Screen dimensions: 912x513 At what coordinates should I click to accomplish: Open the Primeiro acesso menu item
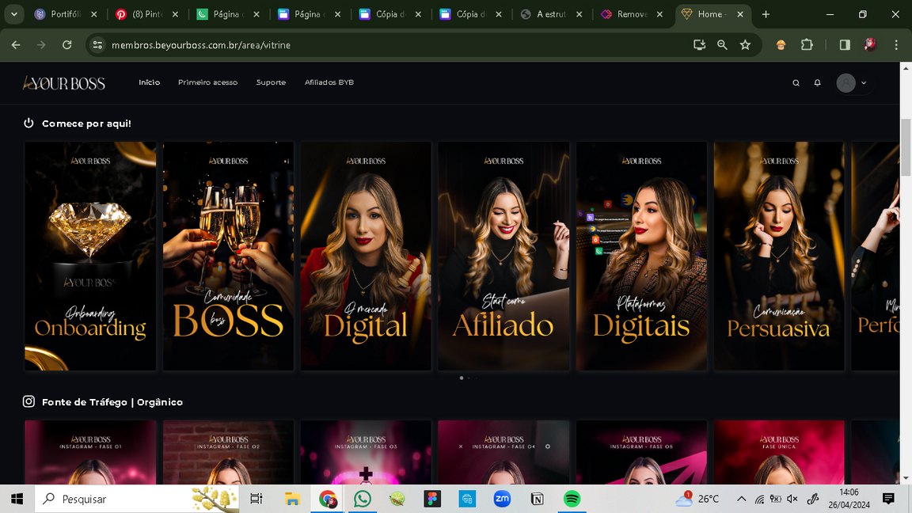pyautogui.click(x=207, y=82)
